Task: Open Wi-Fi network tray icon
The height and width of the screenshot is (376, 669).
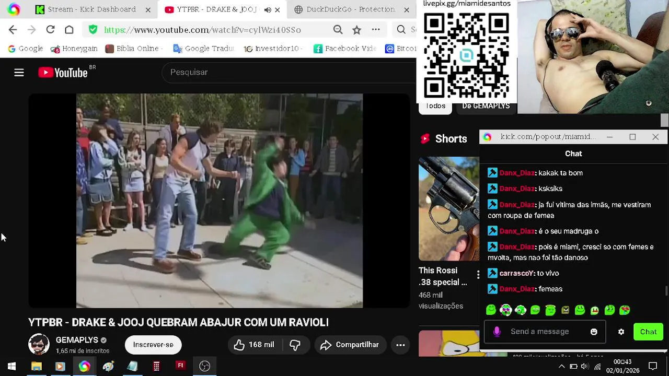Action: [597, 366]
